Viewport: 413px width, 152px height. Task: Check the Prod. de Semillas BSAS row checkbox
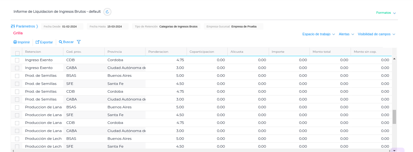pos(17,76)
